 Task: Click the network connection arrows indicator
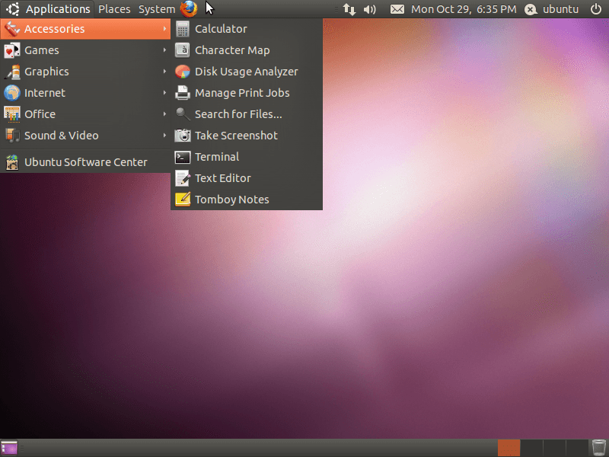[x=349, y=9]
